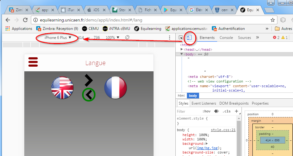Show more DevTools tabs with the chevron
Screen dimensions: 293x156
click(257, 38)
